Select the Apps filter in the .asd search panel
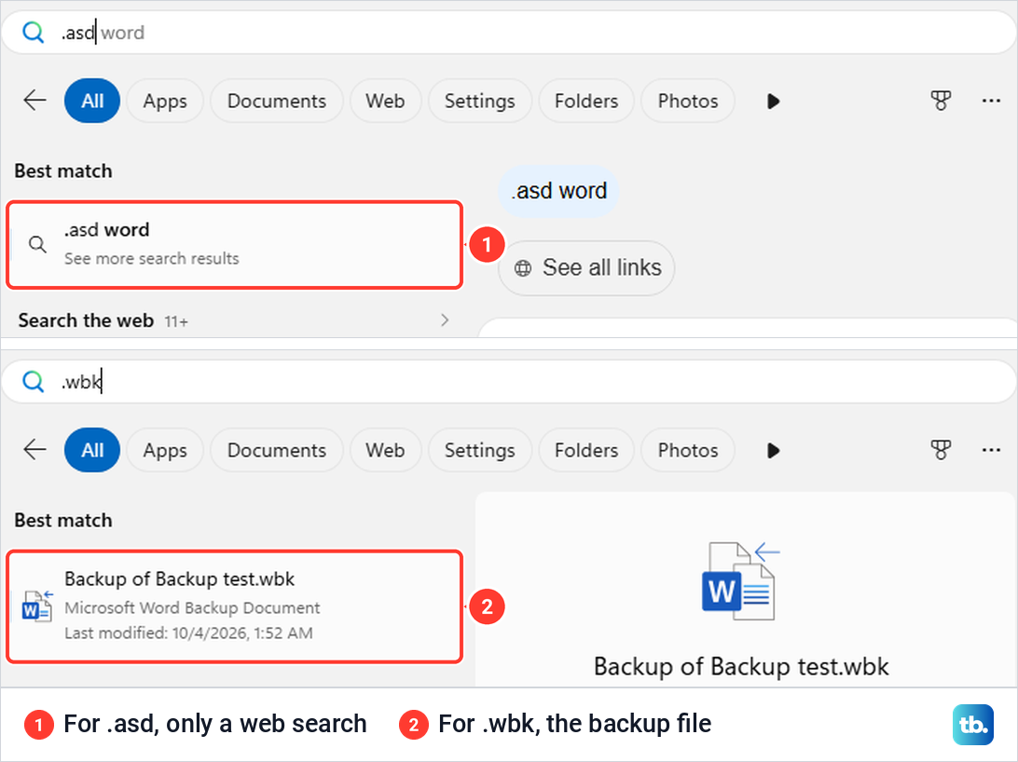Viewport: 1018px width, 762px height. (165, 101)
